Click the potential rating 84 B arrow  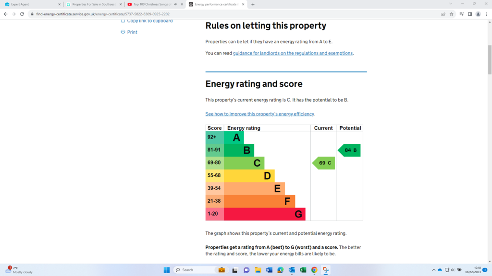click(x=349, y=150)
